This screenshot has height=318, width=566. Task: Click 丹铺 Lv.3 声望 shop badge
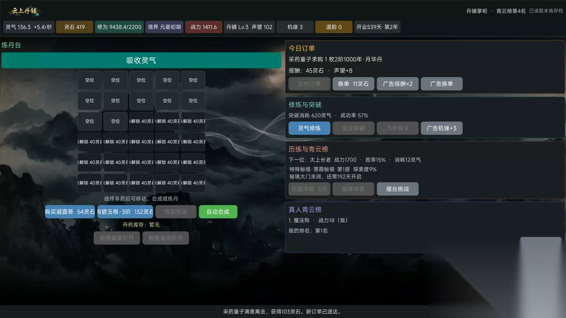point(249,27)
